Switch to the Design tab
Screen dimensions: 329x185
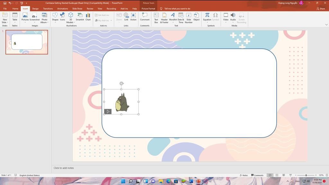tap(35, 9)
